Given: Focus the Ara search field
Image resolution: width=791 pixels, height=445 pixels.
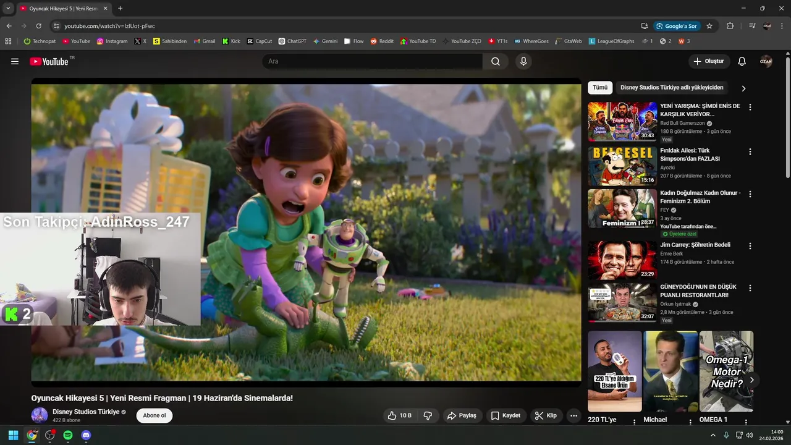Looking at the screenshot, I should (x=372, y=61).
